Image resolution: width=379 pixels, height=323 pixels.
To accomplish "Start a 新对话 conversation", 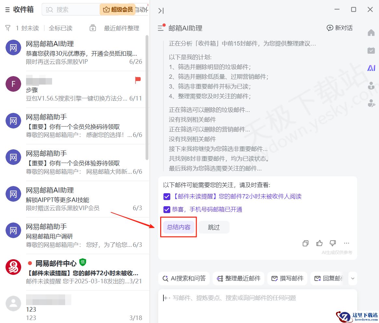I will pyautogui.click(x=339, y=28).
